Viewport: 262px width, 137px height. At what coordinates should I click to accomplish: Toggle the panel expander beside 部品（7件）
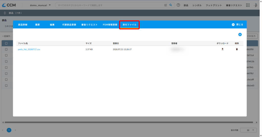tap(5, 13)
